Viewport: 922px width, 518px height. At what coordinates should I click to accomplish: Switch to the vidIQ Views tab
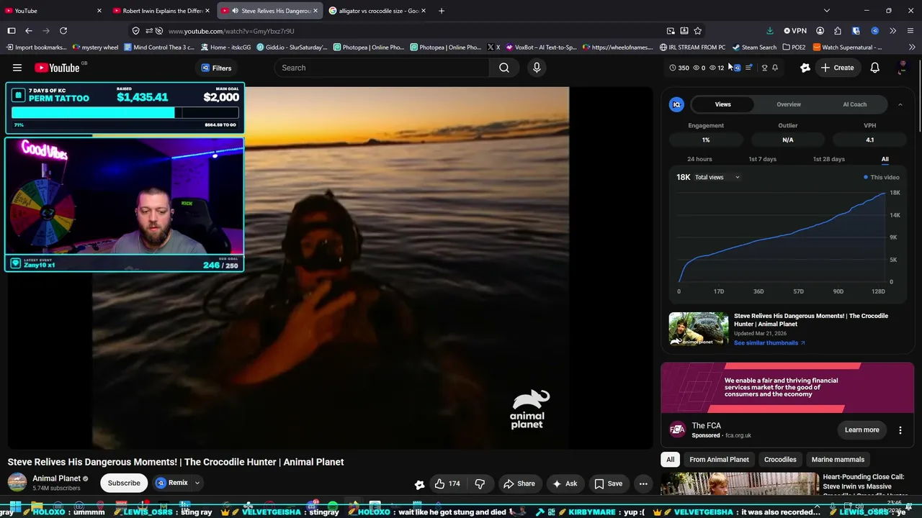pos(722,104)
